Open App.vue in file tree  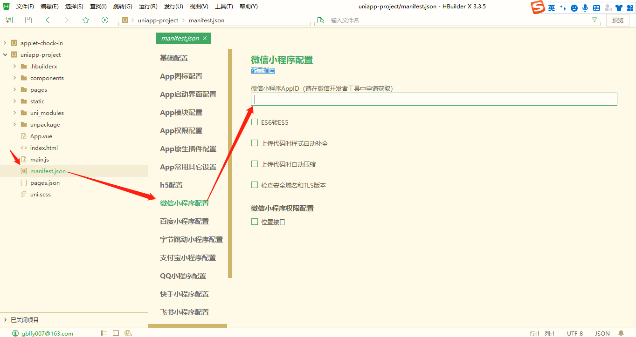pyautogui.click(x=41, y=136)
